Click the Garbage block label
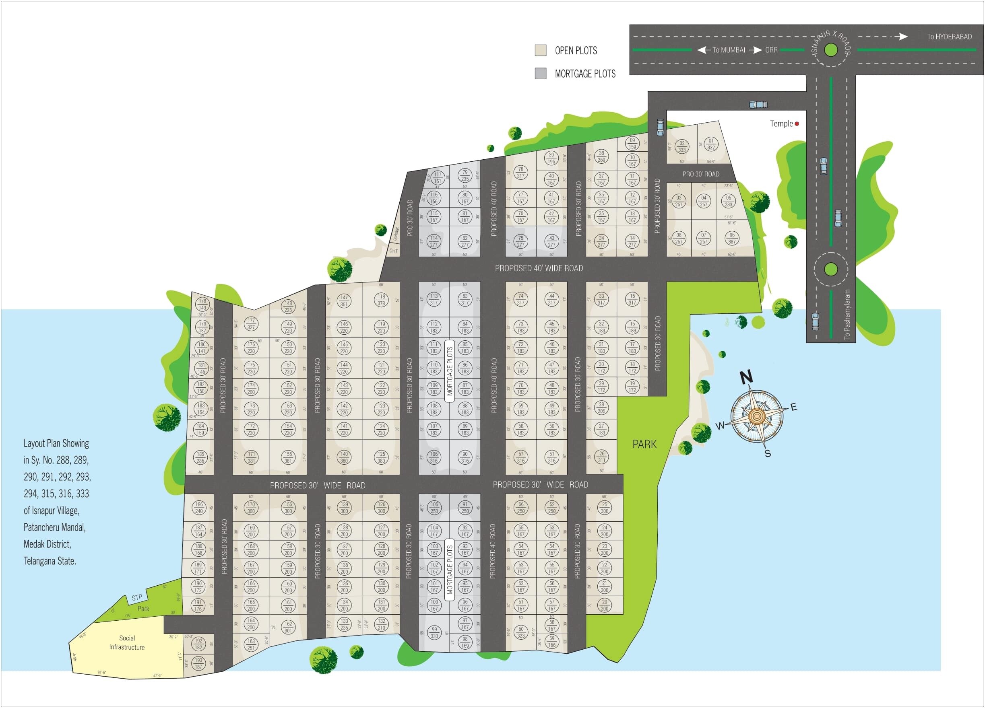This screenshot has width=985, height=708. 396,234
